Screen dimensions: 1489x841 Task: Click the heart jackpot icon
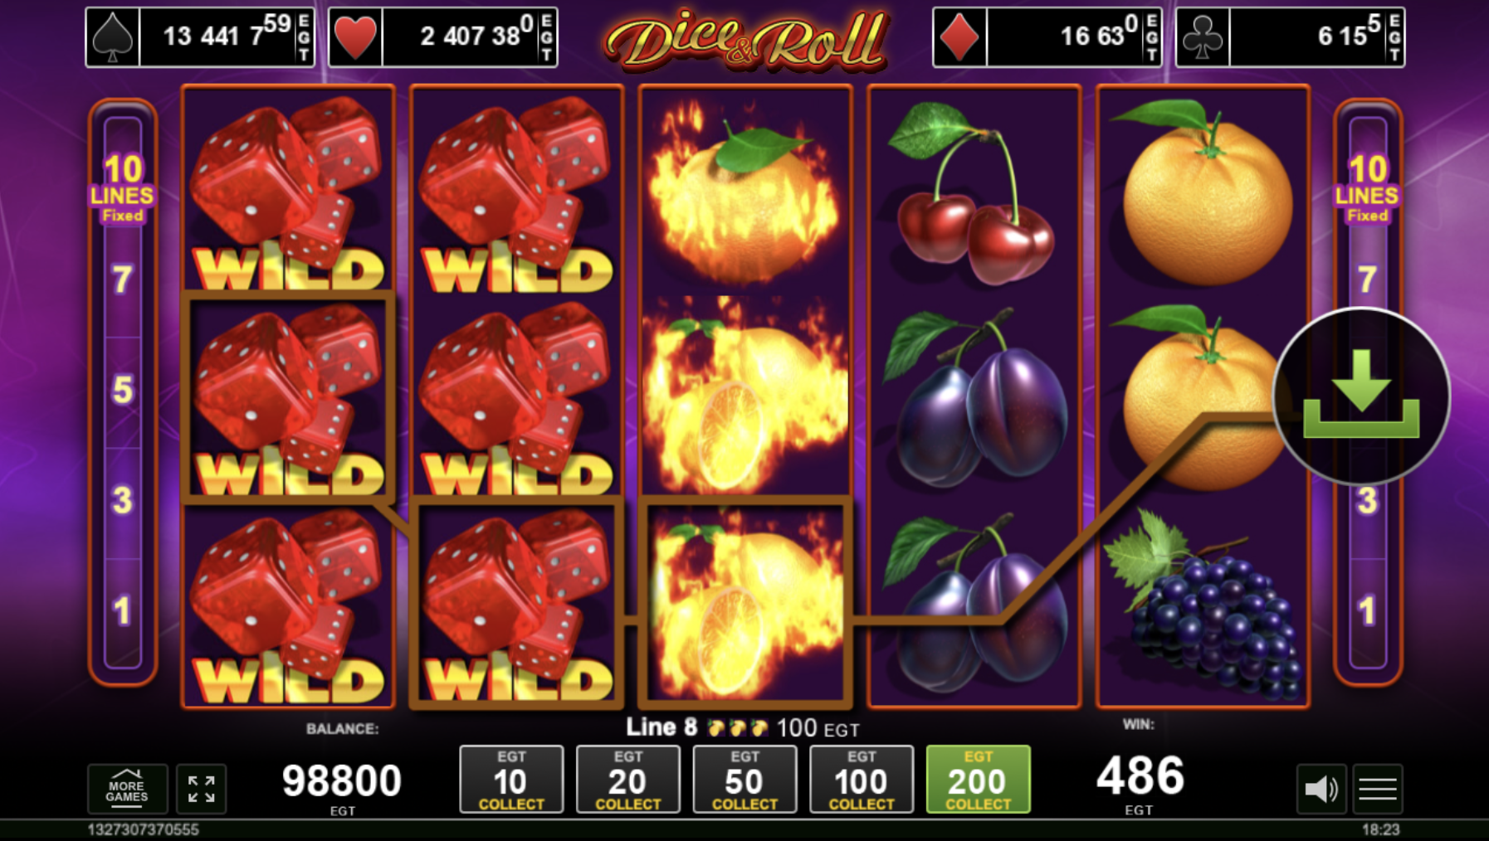coord(355,37)
